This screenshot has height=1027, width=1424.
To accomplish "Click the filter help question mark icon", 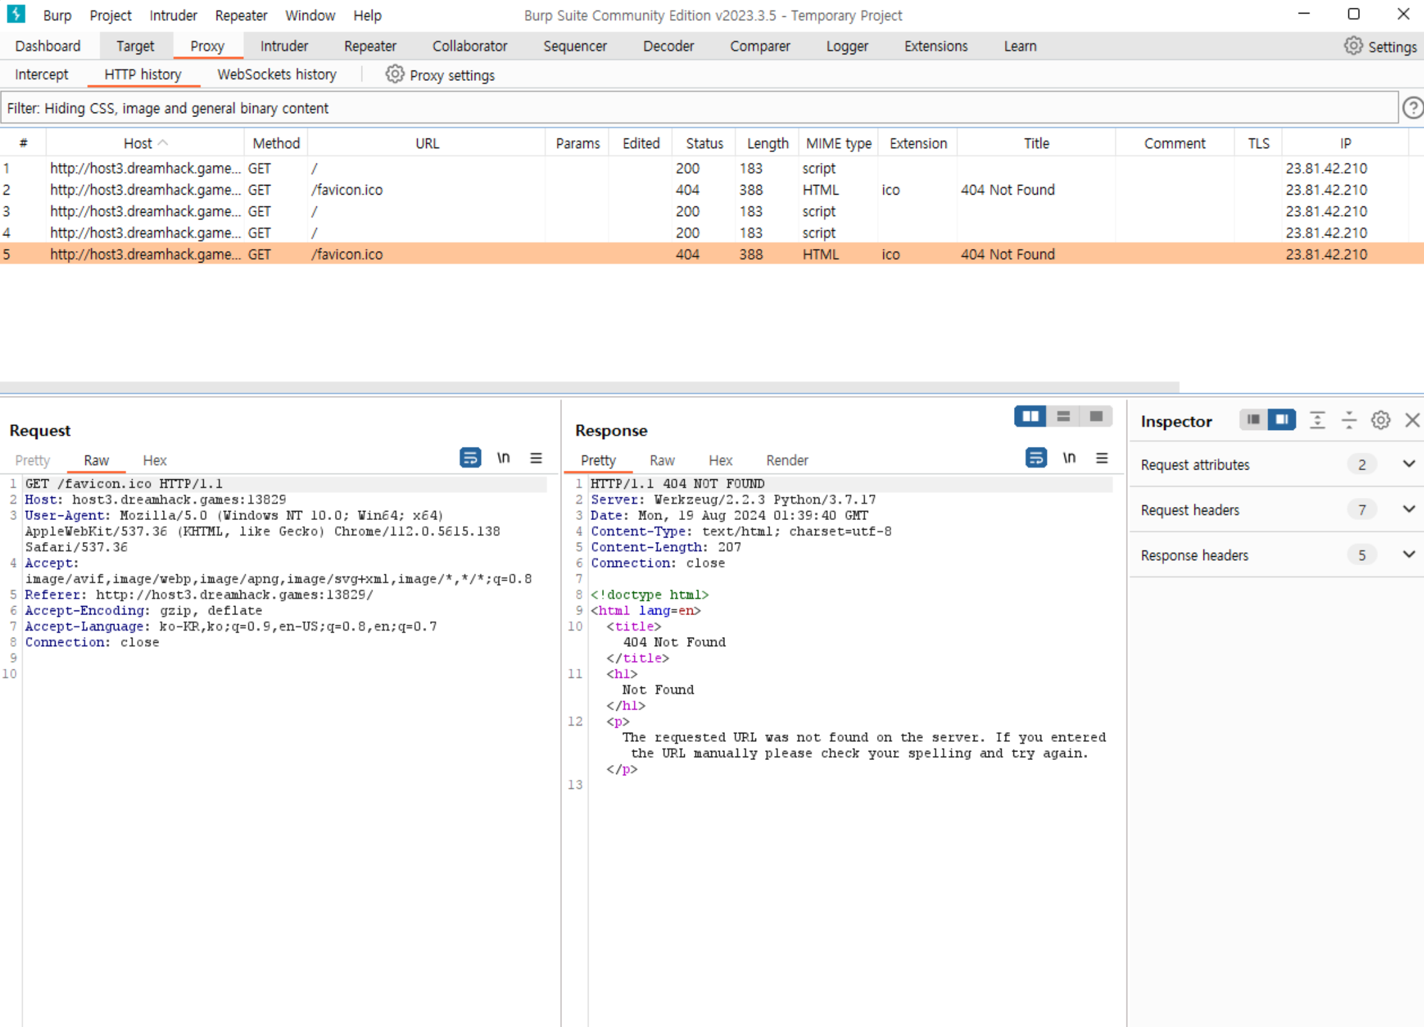I will pyautogui.click(x=1413, y=108).
